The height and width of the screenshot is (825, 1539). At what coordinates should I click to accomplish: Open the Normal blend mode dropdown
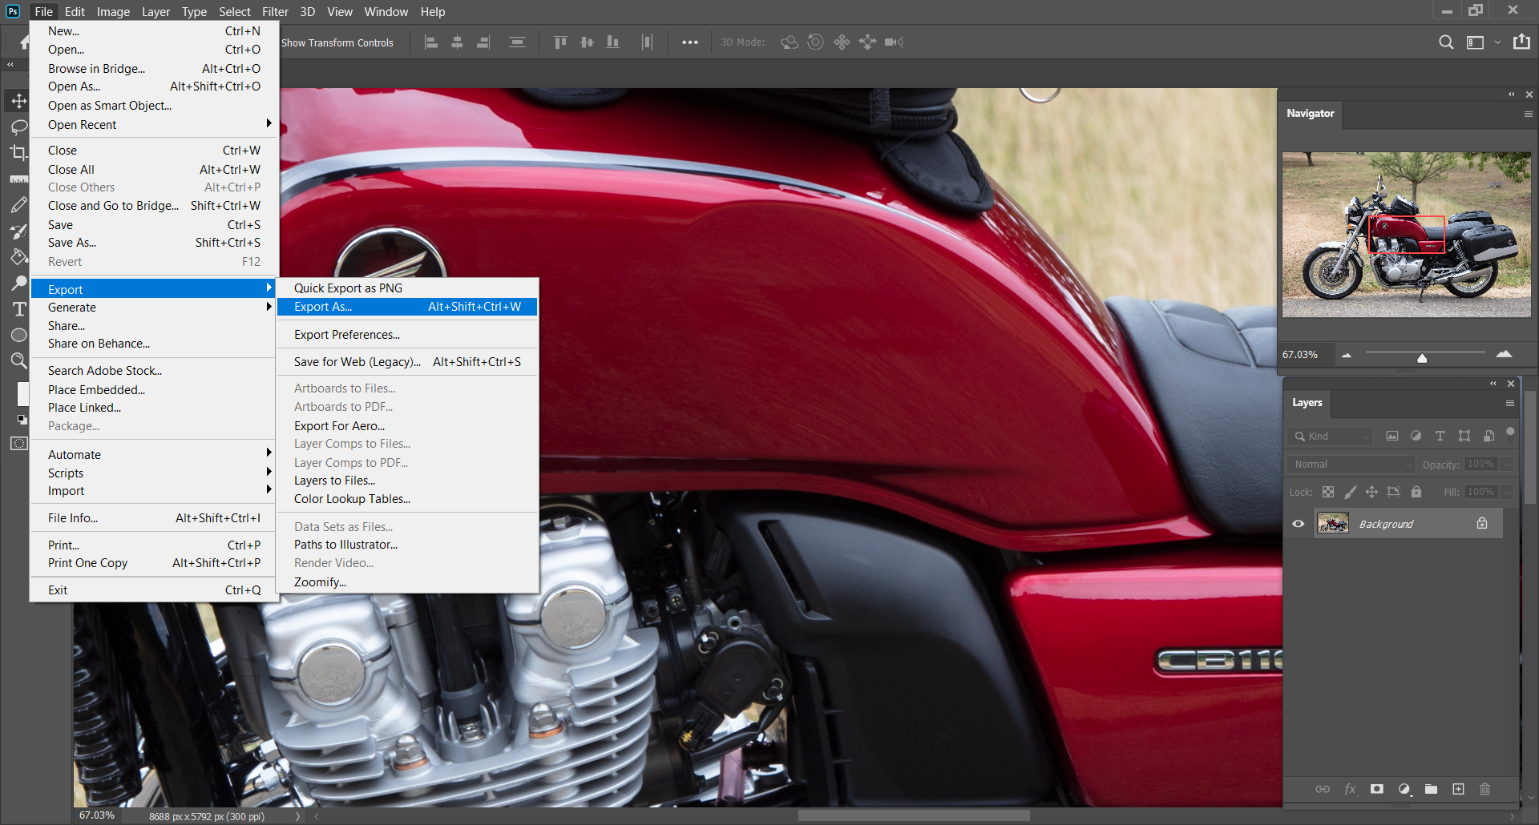(1351, 465)
